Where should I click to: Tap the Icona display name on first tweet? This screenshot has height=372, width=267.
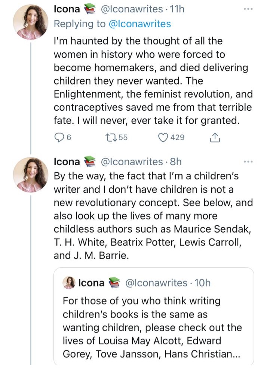click(x=67, y=9)
